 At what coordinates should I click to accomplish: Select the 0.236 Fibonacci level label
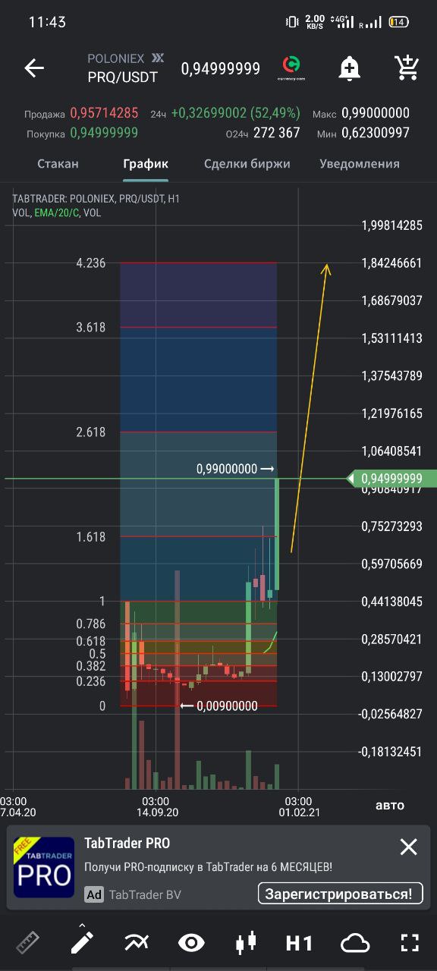point(90,681)
